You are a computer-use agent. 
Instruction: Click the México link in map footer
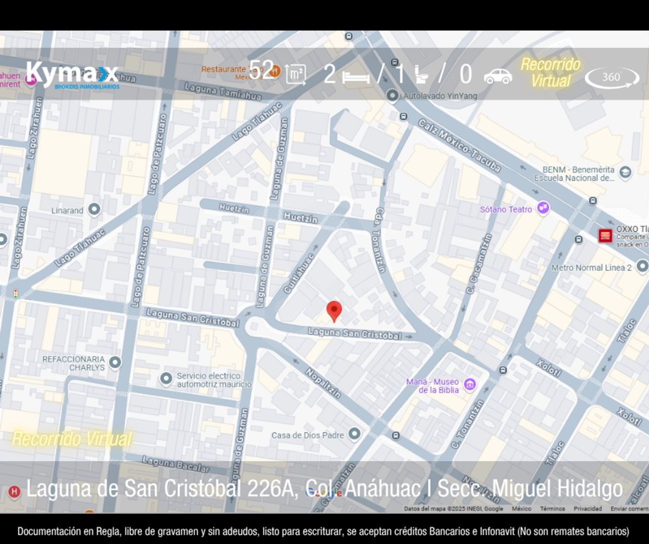pos(521,509)
